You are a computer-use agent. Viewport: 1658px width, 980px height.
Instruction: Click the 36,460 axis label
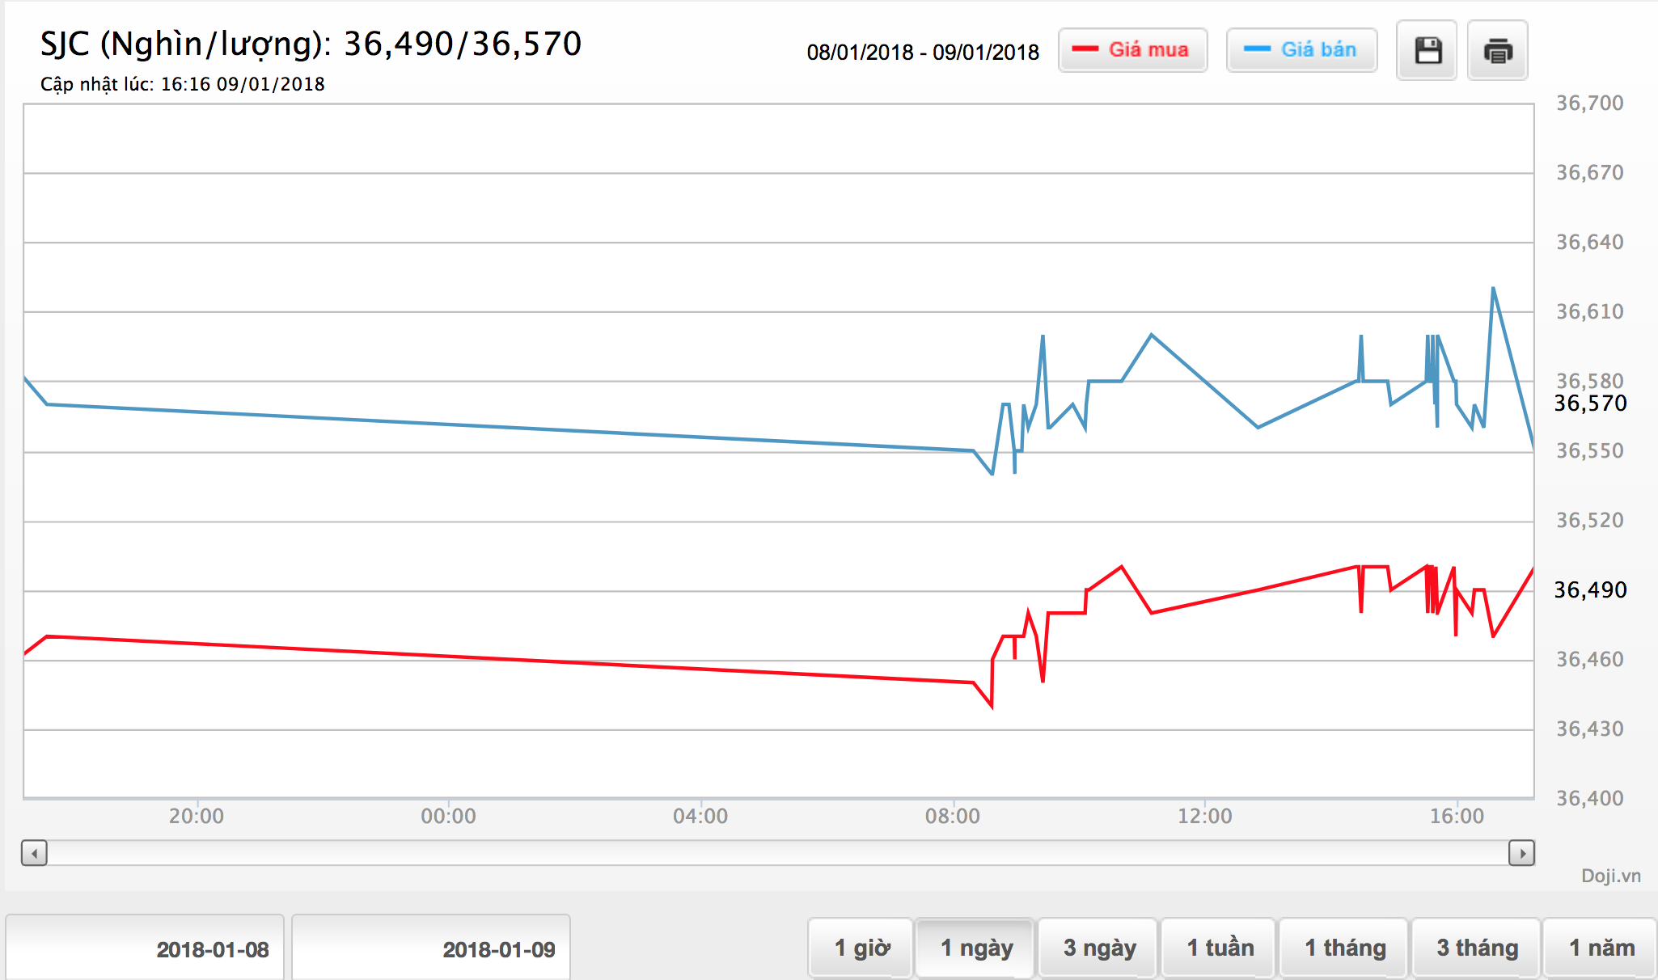click(1590, 660)
